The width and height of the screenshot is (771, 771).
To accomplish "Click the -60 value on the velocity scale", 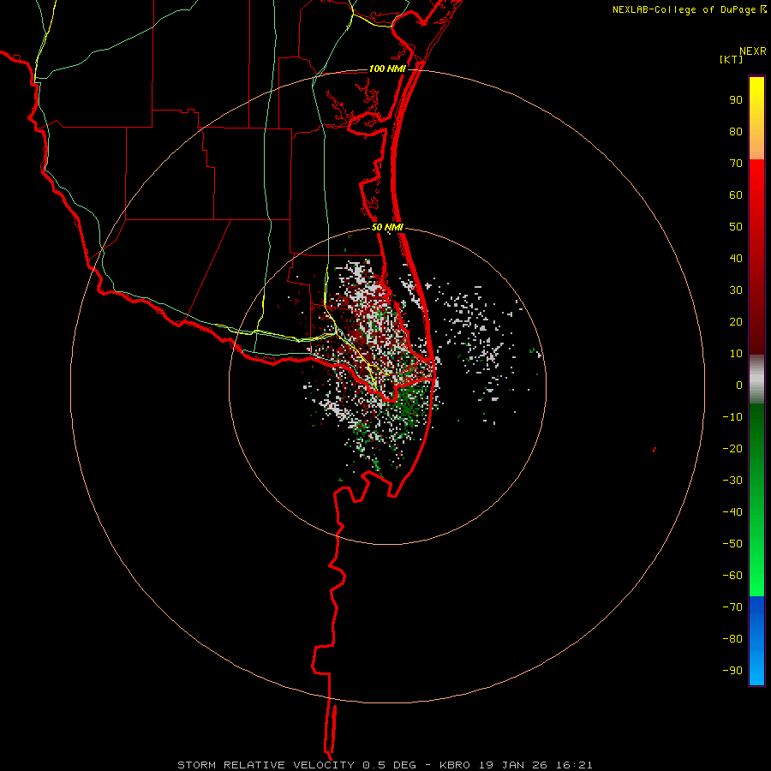I will click(732, 576).
